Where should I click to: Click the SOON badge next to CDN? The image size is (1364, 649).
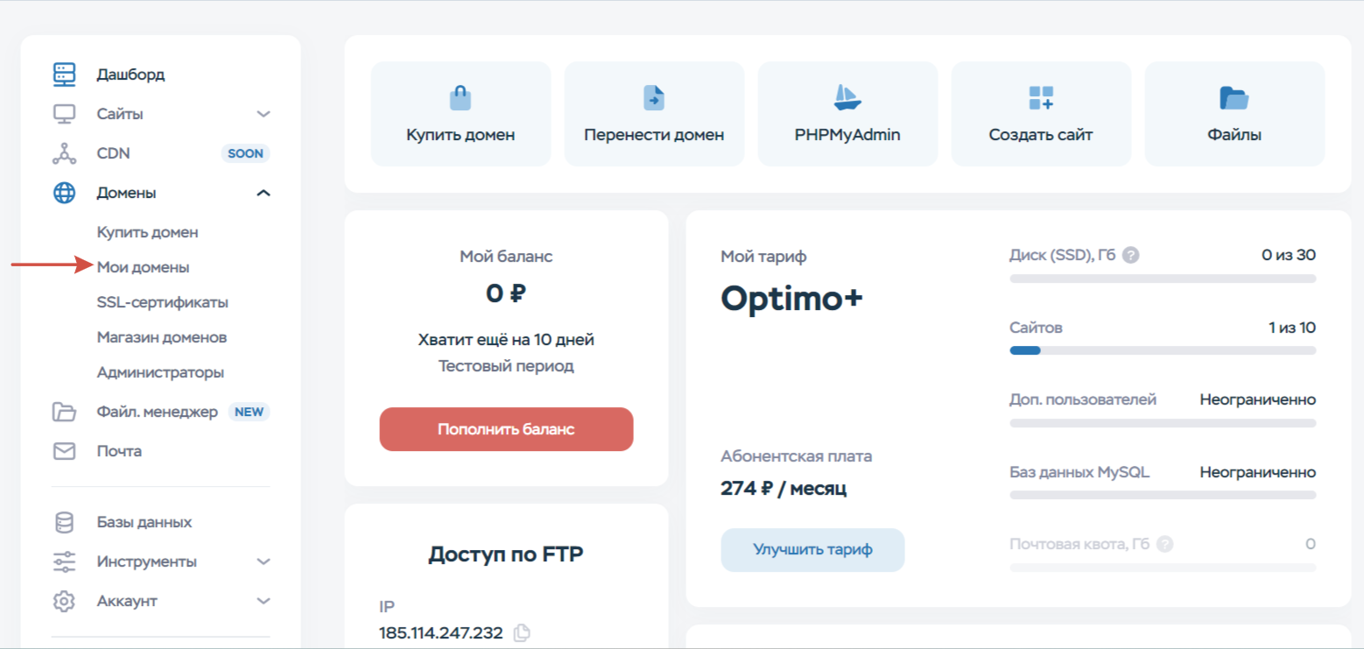click(x=245, y=153)
